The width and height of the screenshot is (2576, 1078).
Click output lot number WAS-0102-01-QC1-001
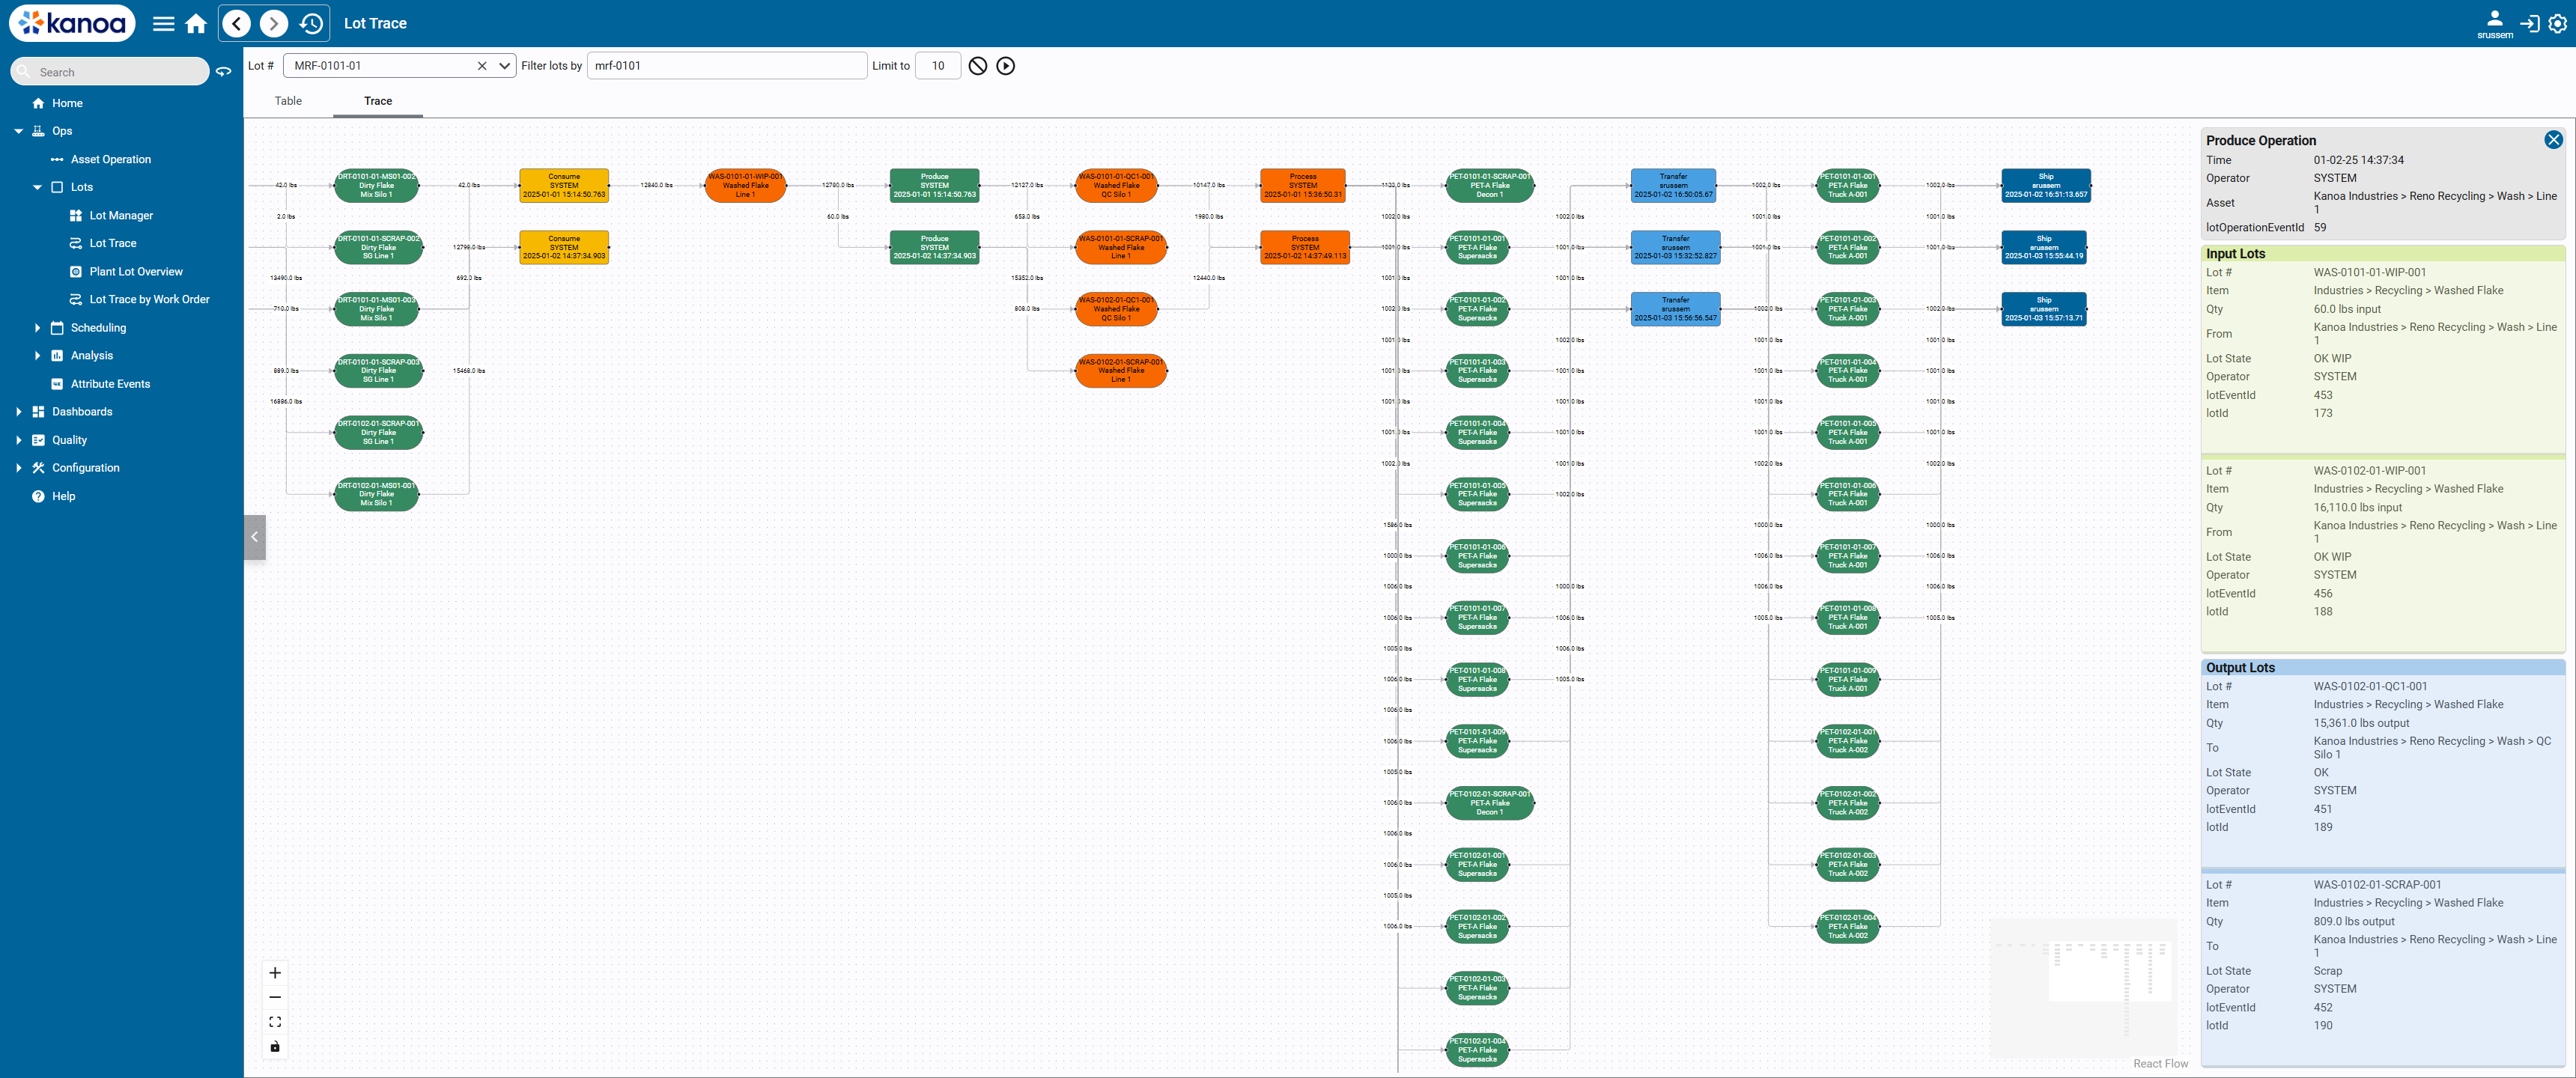(x=2369, y=687)
